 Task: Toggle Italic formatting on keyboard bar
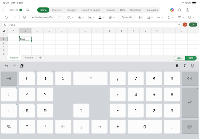(x=185, y=66)
